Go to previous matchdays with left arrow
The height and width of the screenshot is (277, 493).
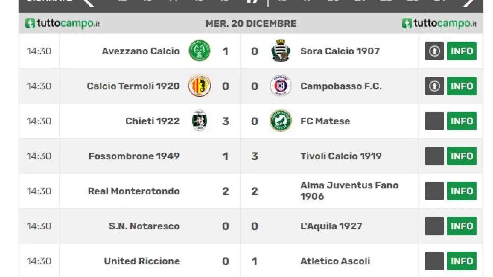(88, 2)
